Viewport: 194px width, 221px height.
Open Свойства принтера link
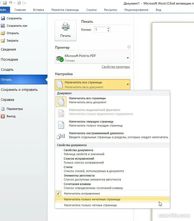(x=116, y=67)
